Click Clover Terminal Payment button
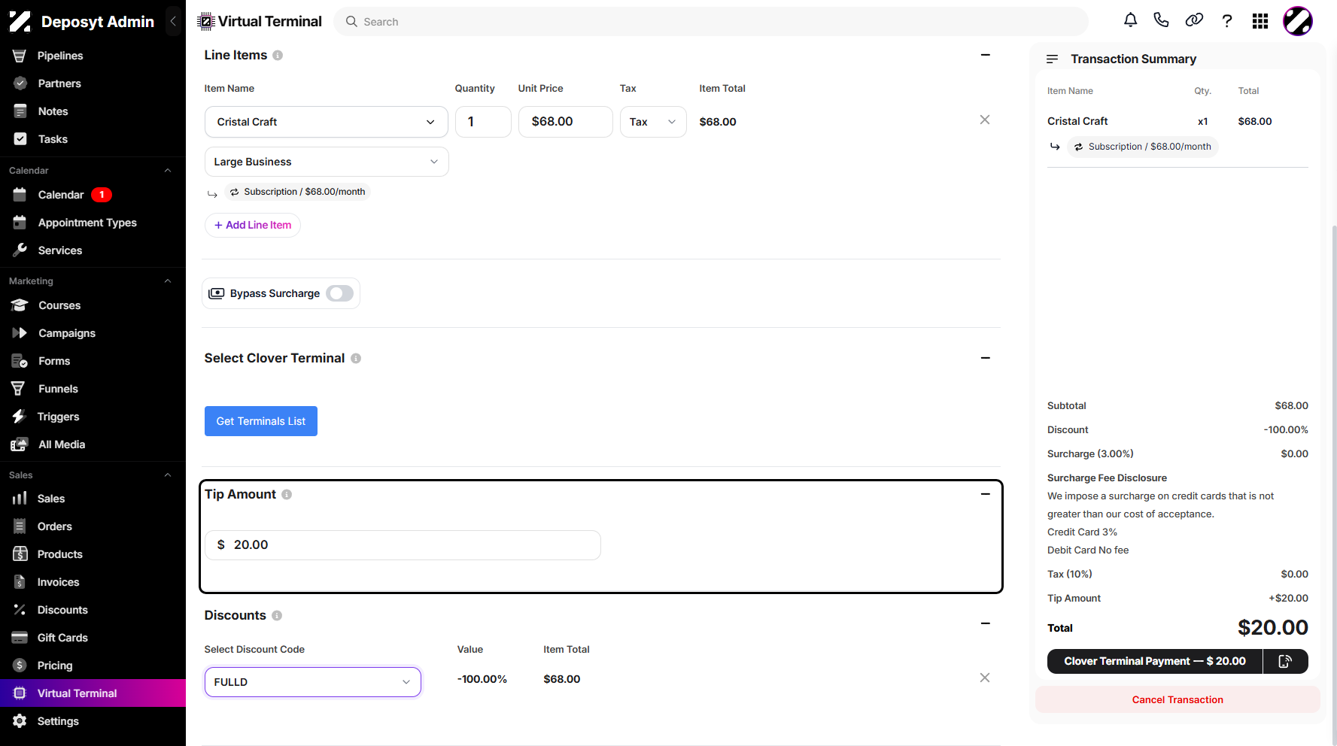Viewport: 1337px width, 746px height. 1155,661
